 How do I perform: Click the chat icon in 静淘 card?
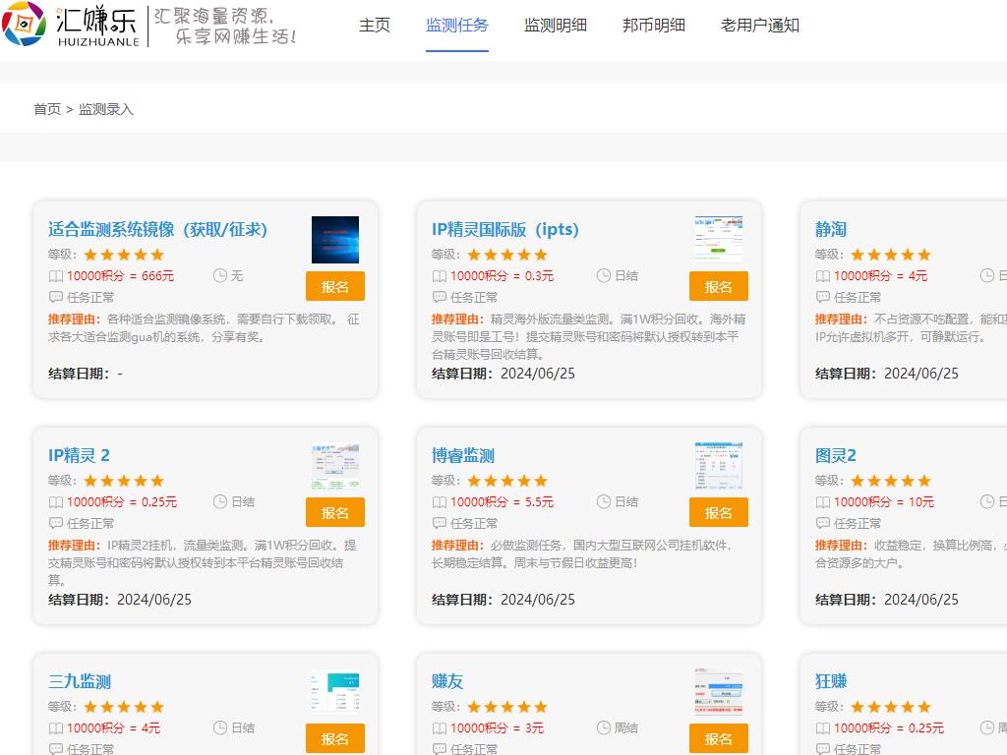tap(823, 297)
